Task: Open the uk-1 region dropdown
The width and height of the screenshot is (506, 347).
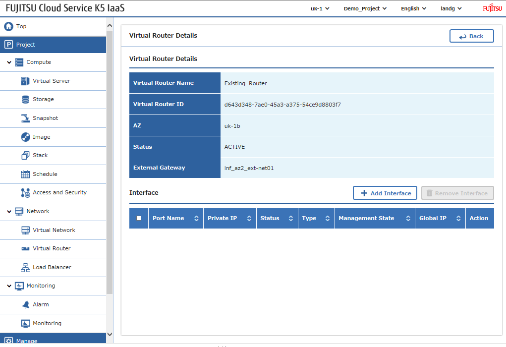Action: [x=320, y=8]
